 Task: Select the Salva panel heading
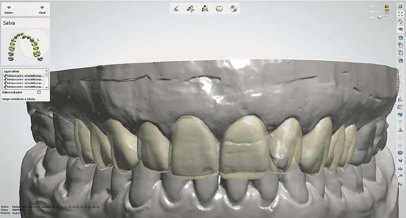point(10,23)
